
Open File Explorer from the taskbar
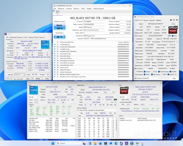tap(95, 143)
